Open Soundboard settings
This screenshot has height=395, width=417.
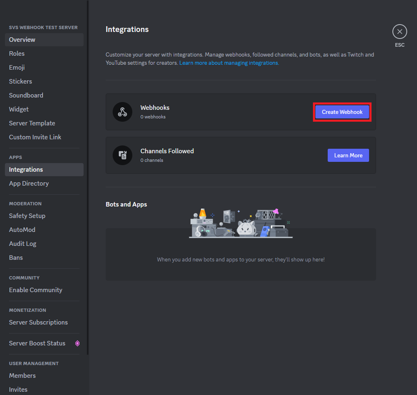pos(44,95)
